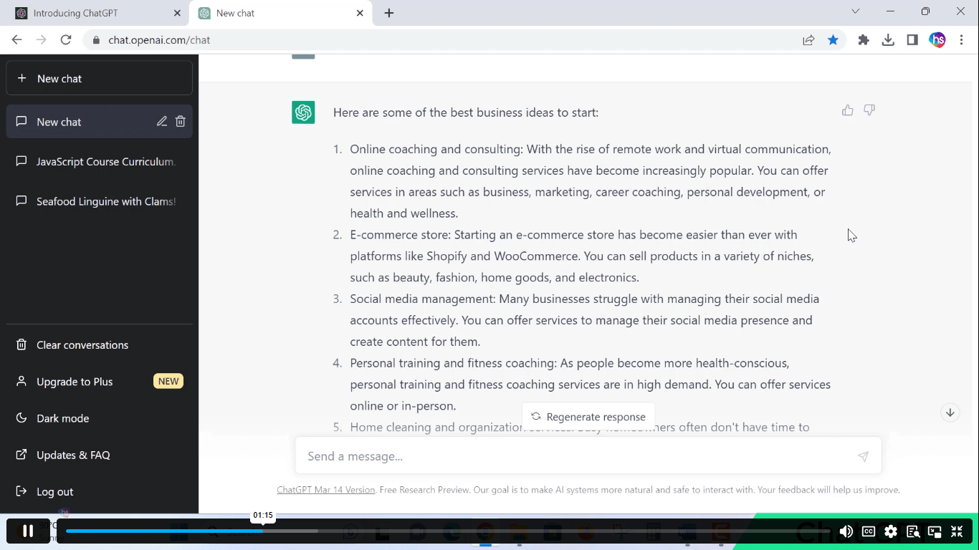The width and height of the screenshot is (979, 550).
Task: Delete the selected New chat with trash icon
Action: [x=181, y=122]
